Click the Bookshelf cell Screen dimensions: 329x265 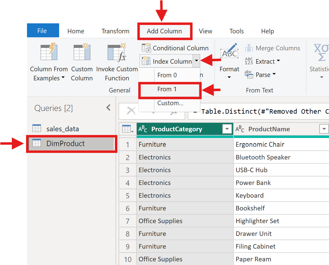[x=281, y=208]
